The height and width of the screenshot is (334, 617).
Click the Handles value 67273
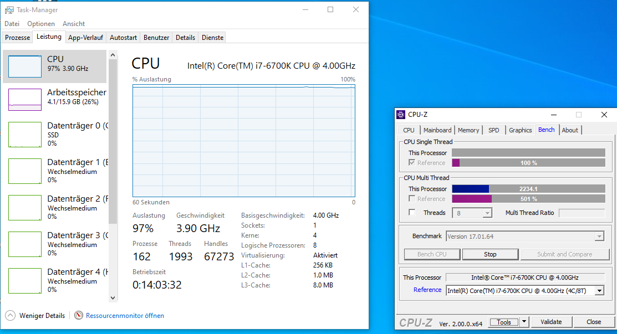[219, 256]
